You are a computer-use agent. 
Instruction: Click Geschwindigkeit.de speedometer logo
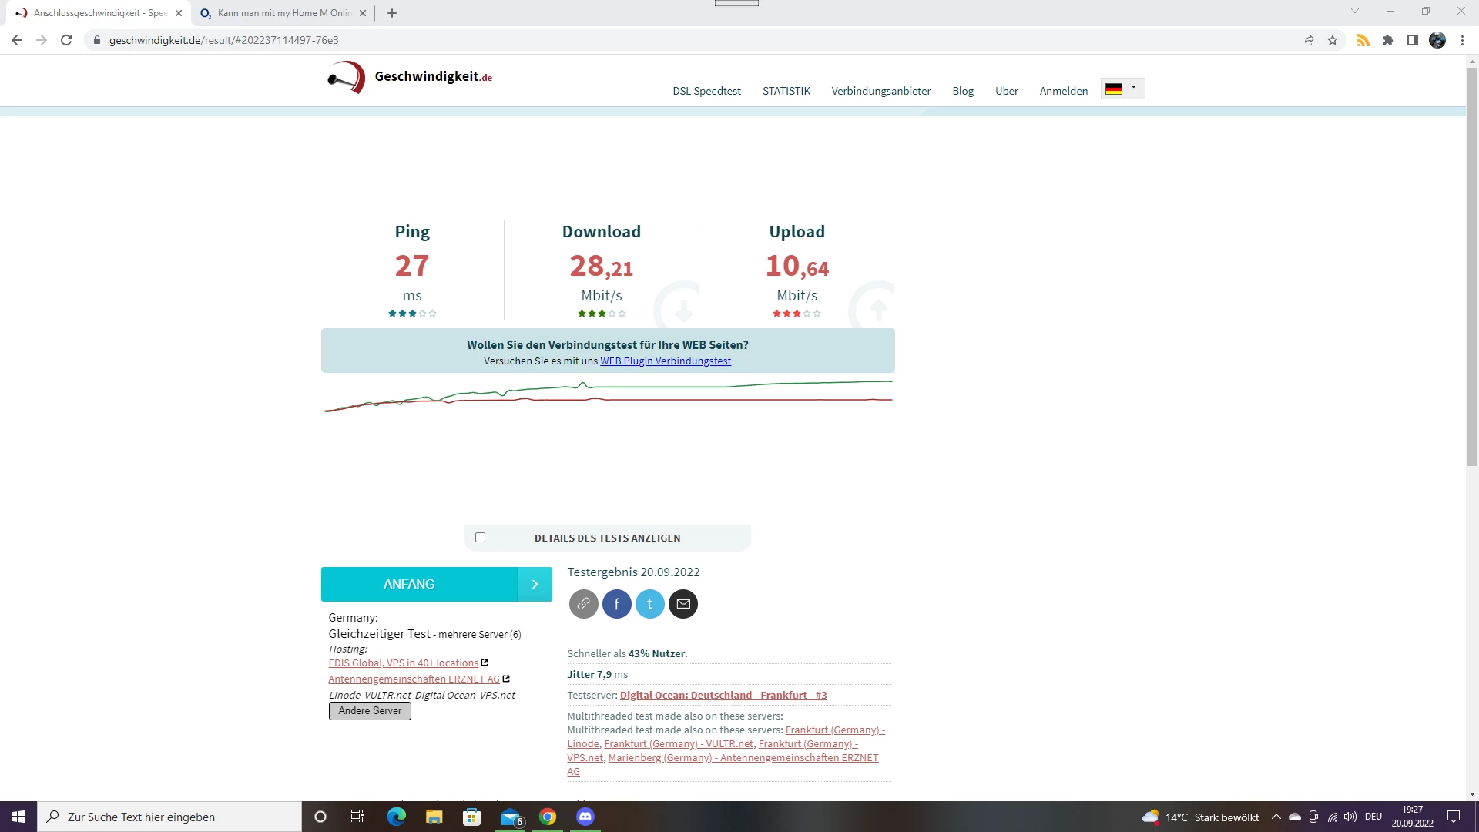point(347,77)
